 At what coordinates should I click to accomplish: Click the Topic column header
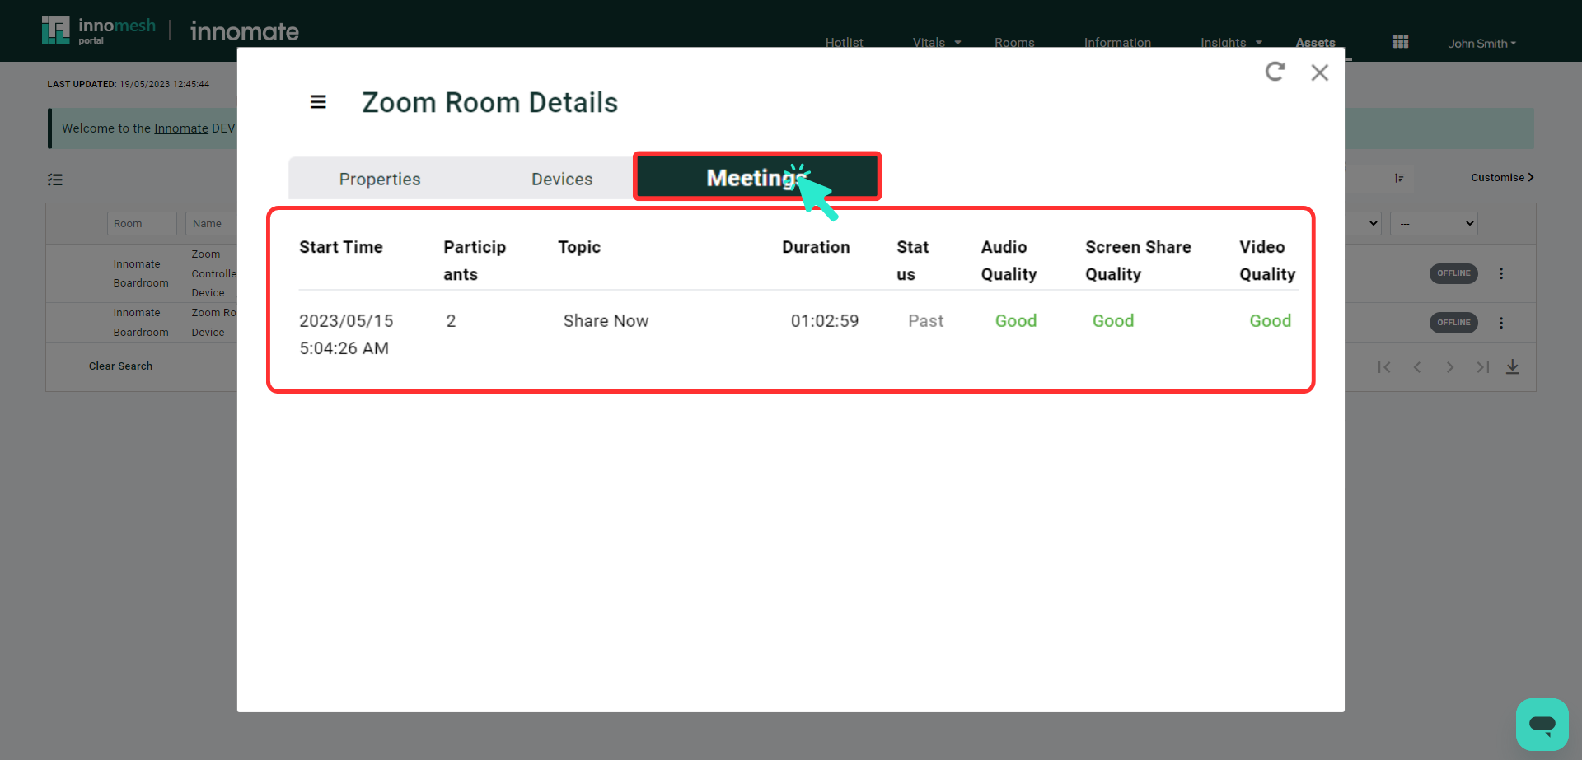(x=579, y=247)
